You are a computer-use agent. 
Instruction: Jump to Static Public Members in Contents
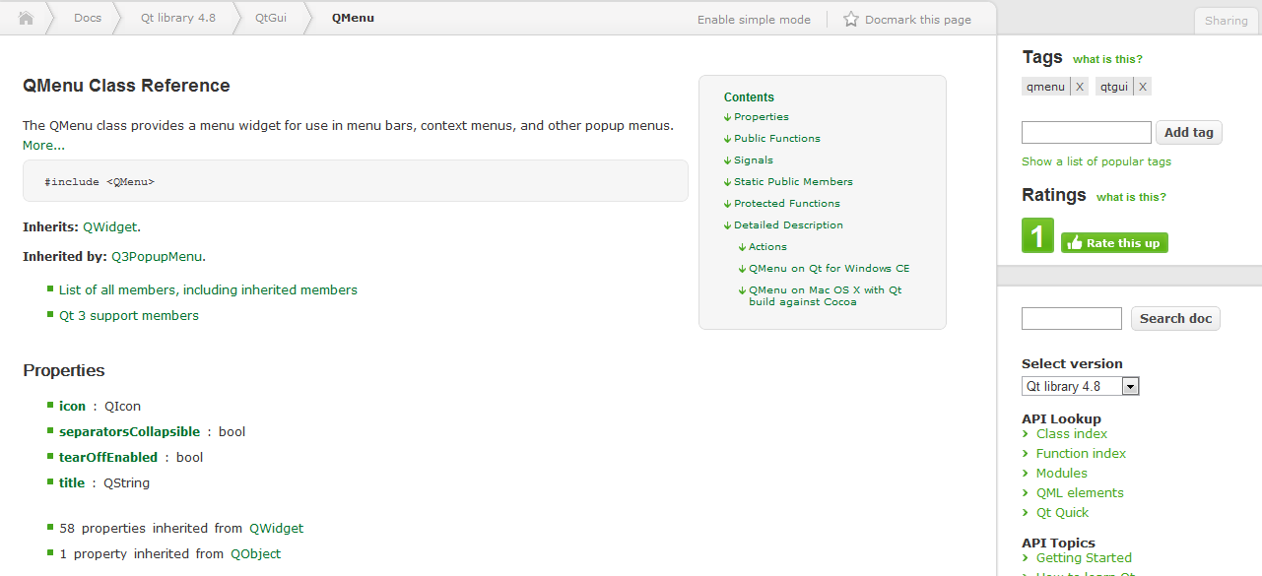tap(793, 182)
